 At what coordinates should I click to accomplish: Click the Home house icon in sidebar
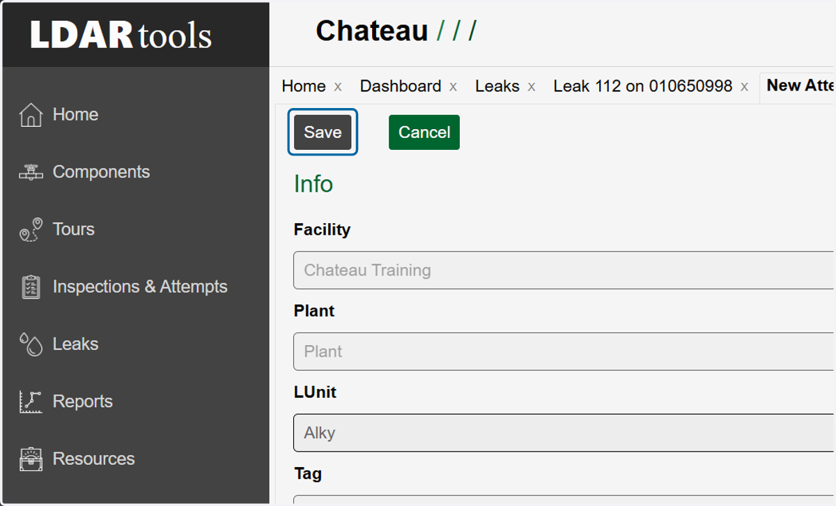31,114
